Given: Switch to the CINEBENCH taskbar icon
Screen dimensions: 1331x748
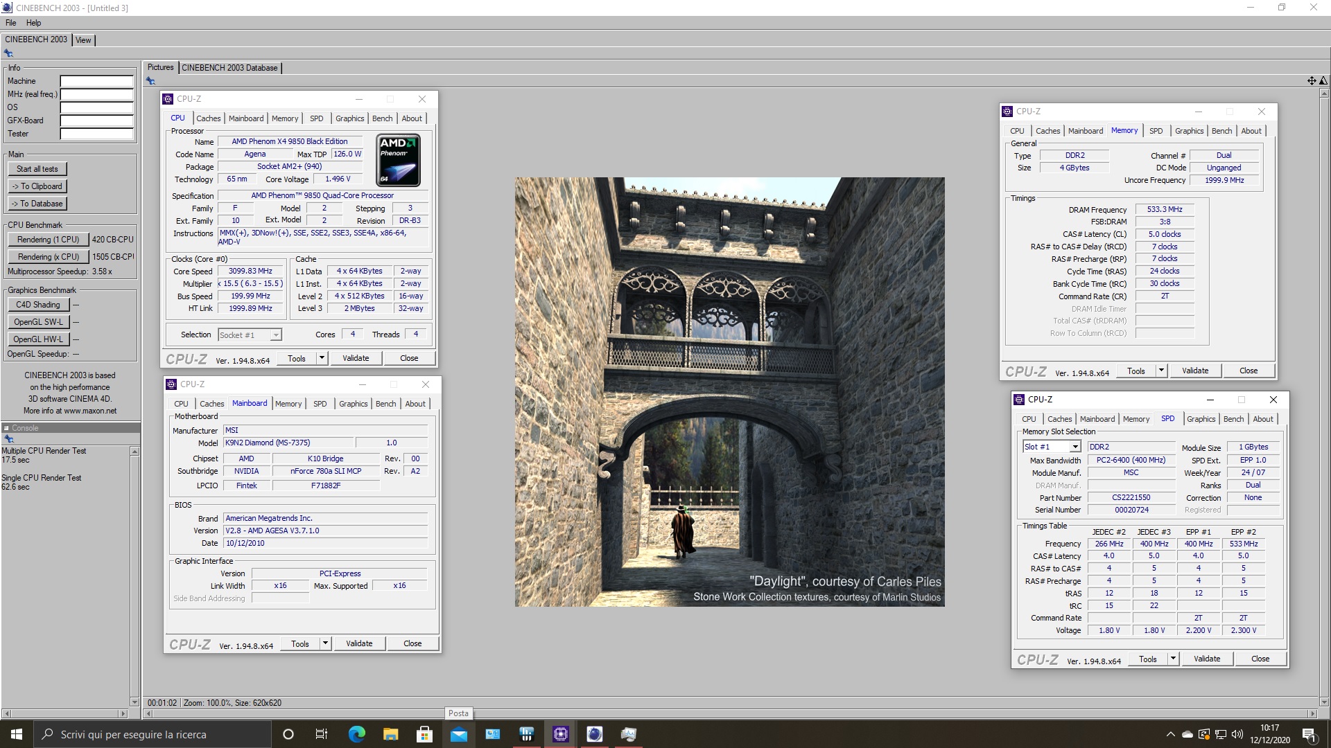Looking at the screenshot, I should pos(594,734).
